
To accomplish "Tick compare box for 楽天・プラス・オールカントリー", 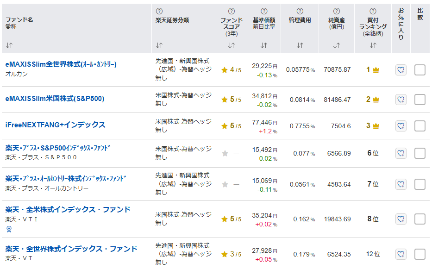I will coord(420,184).
